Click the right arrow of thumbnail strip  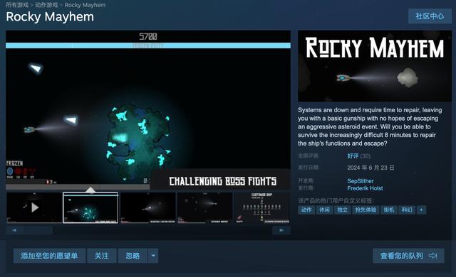click(281, 230)
